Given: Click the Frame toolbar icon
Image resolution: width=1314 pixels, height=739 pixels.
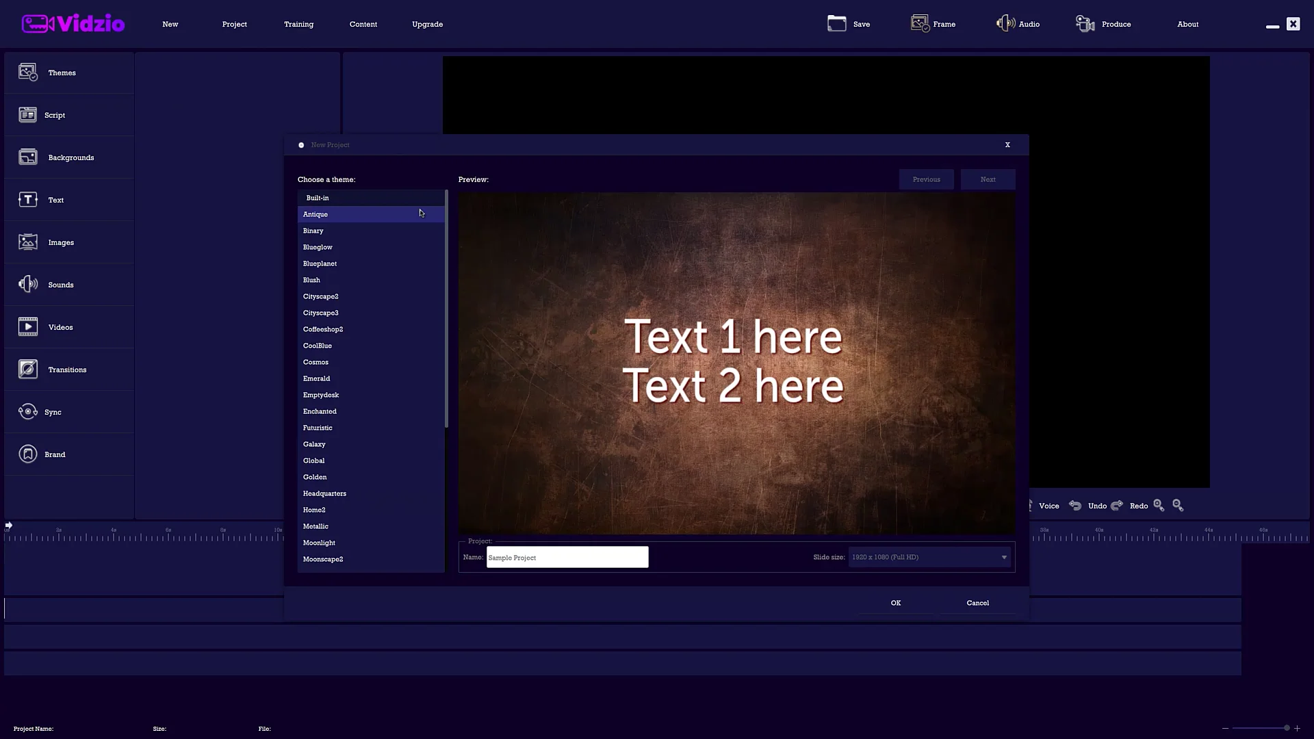Looking at the screenshot, I should click(920, 23).
